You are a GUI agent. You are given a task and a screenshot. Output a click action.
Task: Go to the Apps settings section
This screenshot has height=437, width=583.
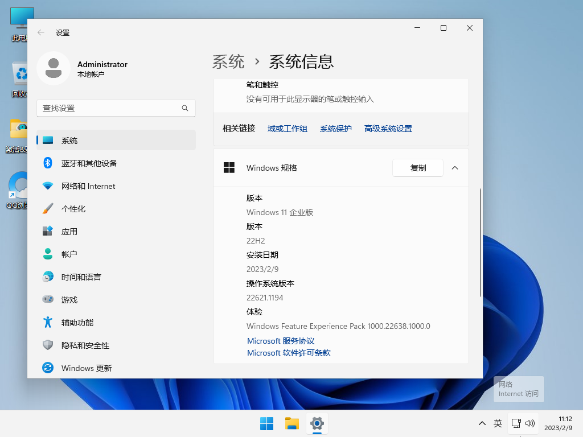point(69,232)
